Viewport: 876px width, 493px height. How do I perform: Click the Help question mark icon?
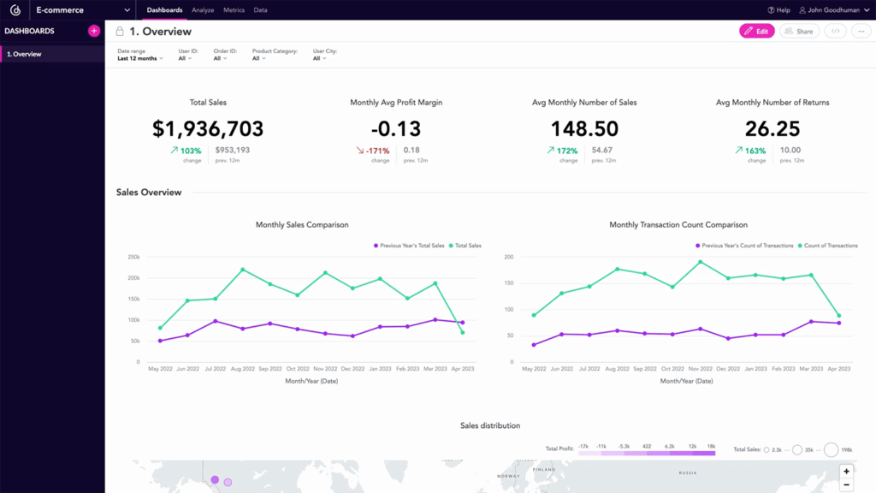click(771, 10)
